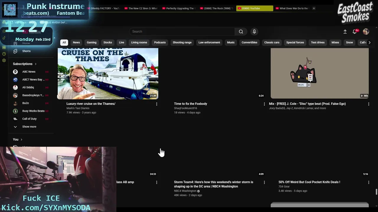Viewport: 378px width, 212px height.
Task: Select the Special forces chip
Action: 295,42
